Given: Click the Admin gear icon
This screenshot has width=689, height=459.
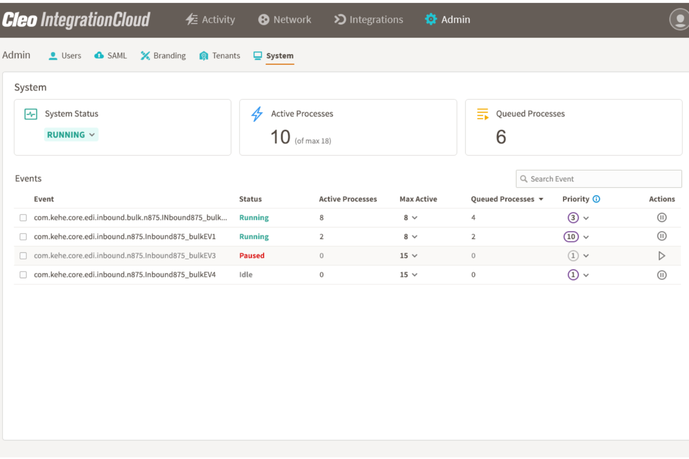Looking at the screenshot, I should point(431,20).
